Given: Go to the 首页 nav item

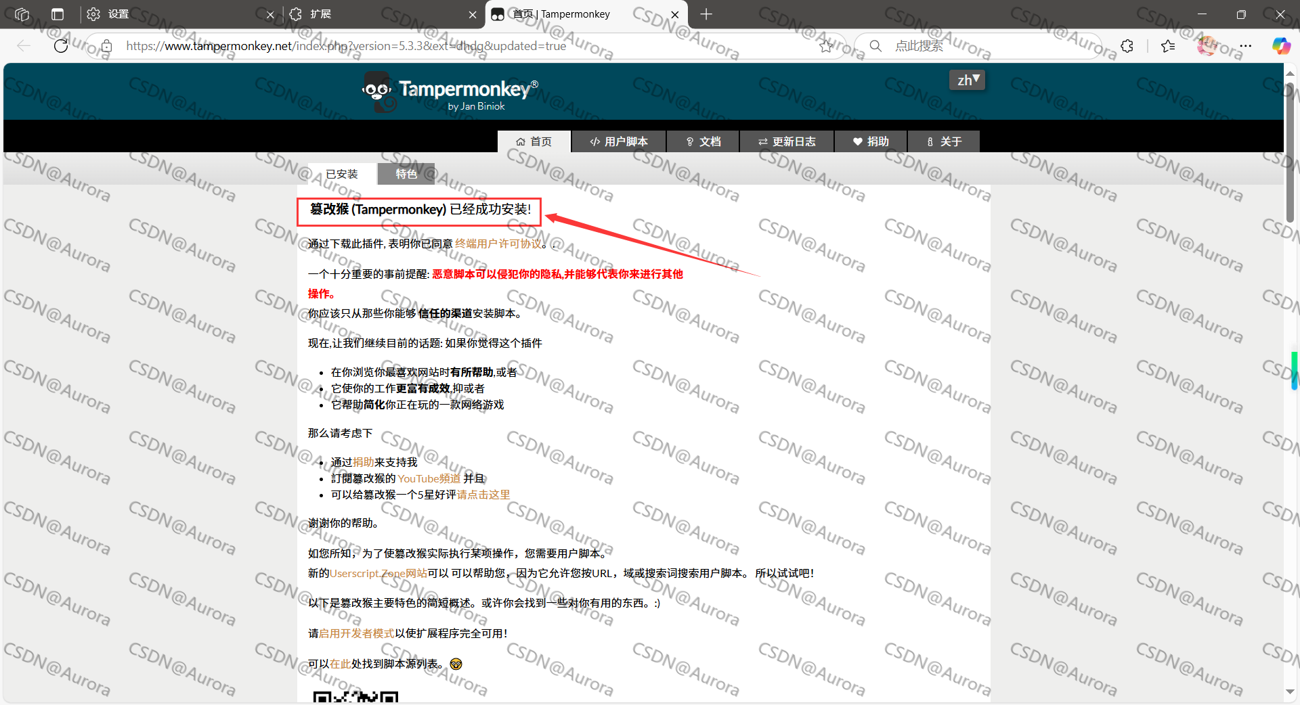Looking at the screenshot, I should 534,141.
